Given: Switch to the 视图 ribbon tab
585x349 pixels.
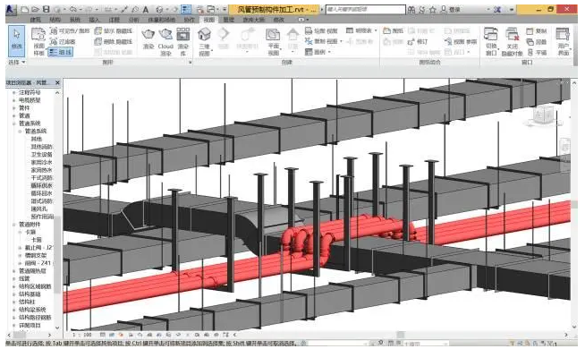Looking at the screenshot, I should tap(209, 20).
